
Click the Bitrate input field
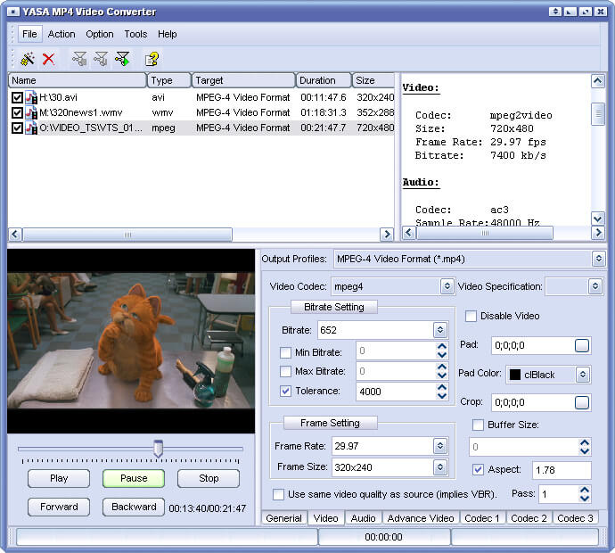[x=373, y=330]
